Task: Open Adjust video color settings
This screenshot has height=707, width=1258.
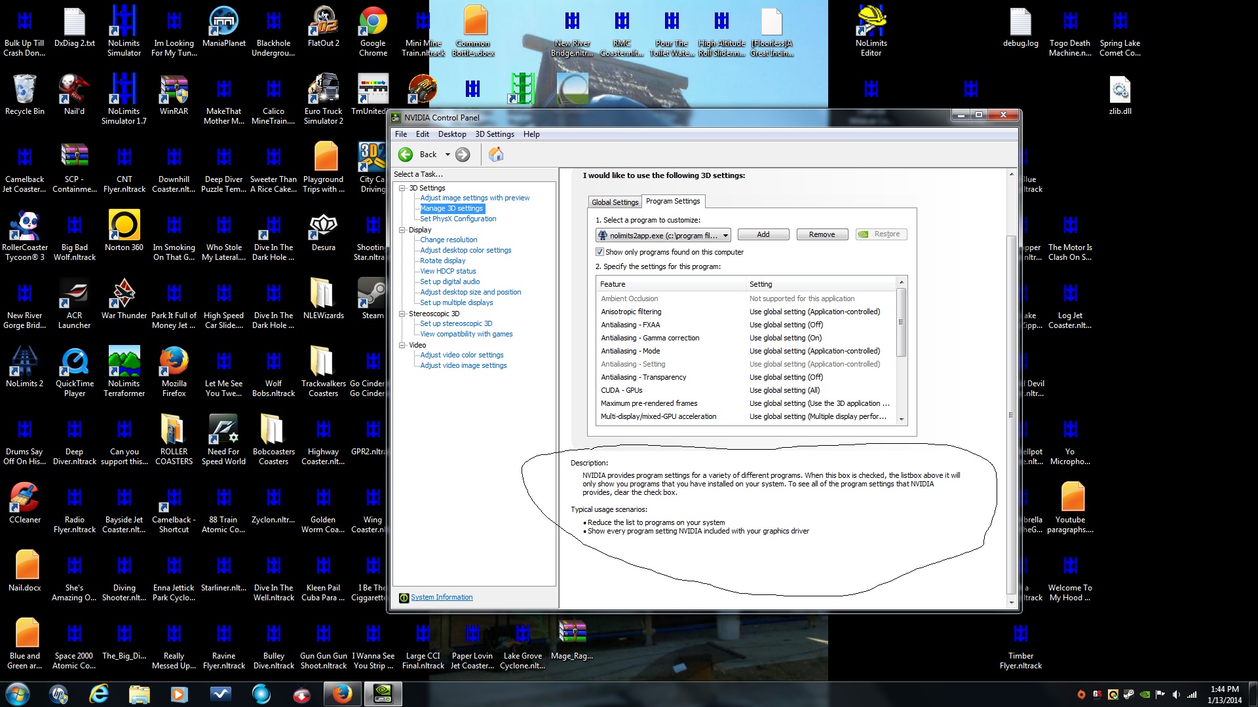Action: 461,355
